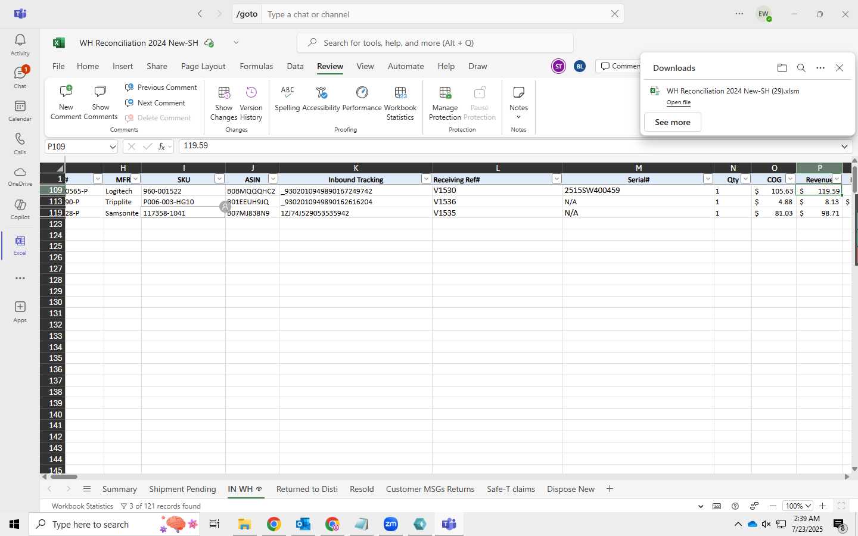
Task: Zoom in with plus button
Action: point(823,506)
